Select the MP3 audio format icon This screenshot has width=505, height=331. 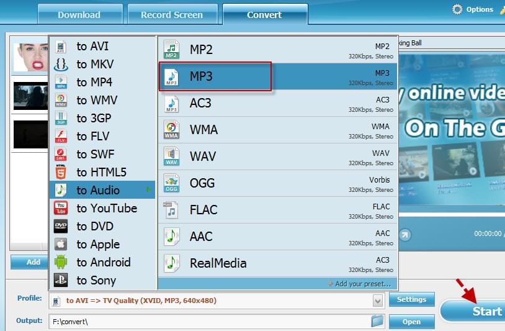pos(171,76)
